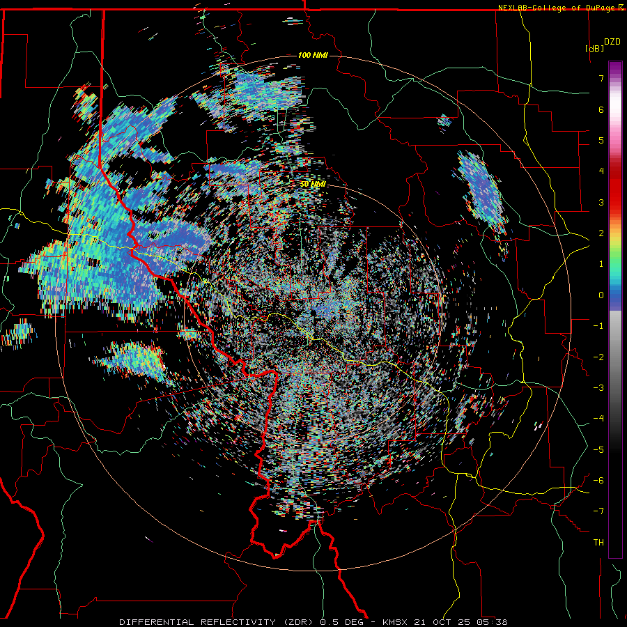
Task: Click the -1 value on color scale
Action: tap(598, 326)
